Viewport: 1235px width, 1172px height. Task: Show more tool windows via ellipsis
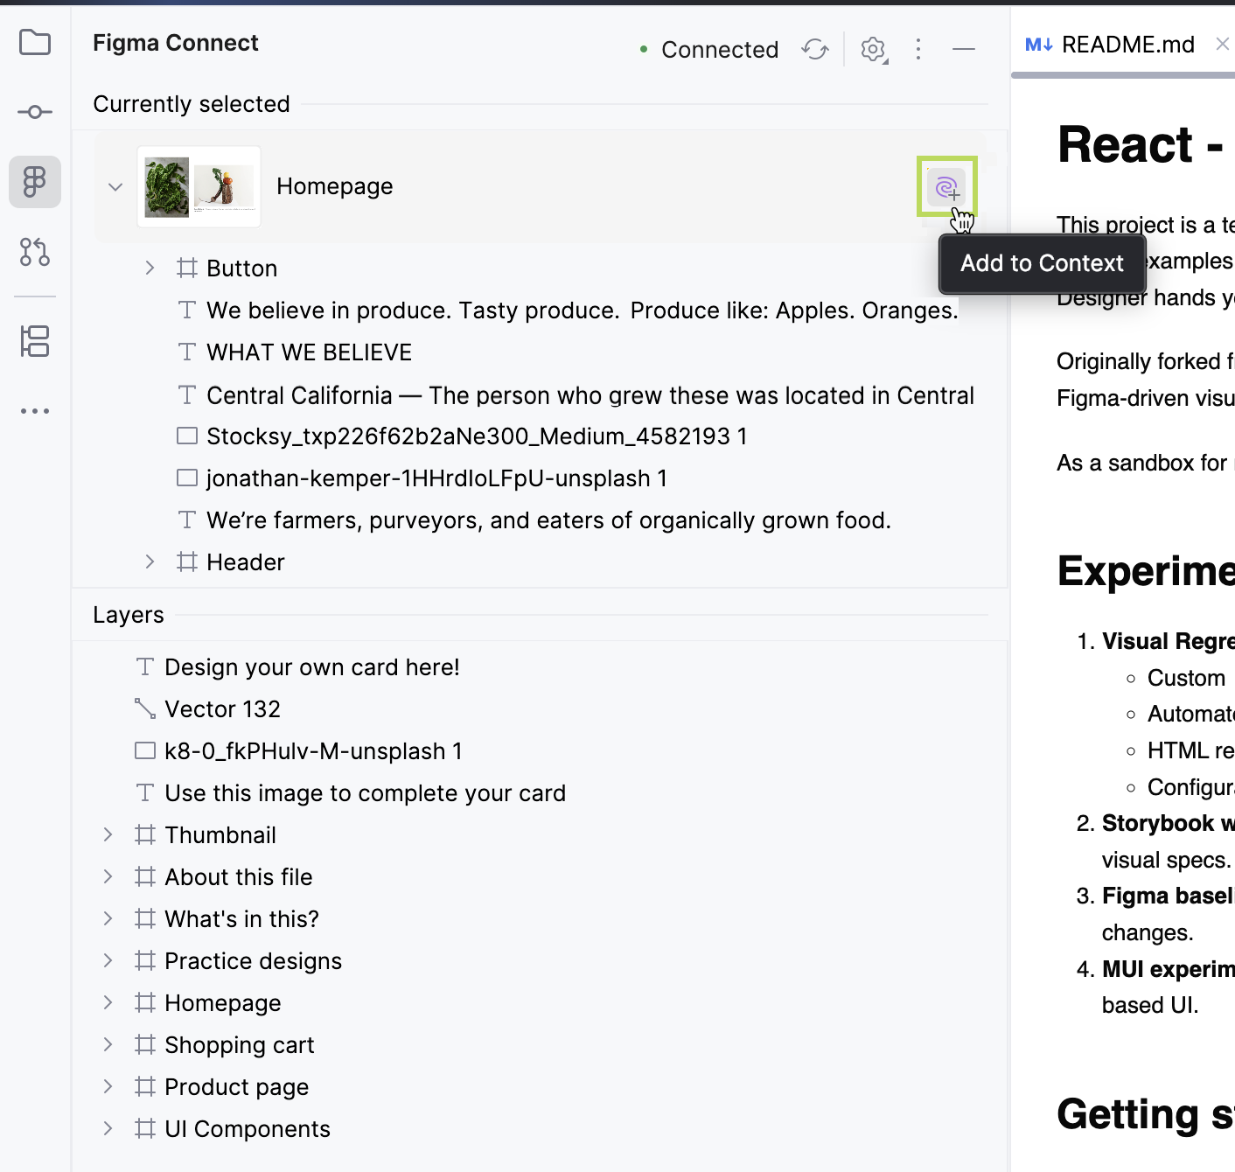tap(35, 411)
